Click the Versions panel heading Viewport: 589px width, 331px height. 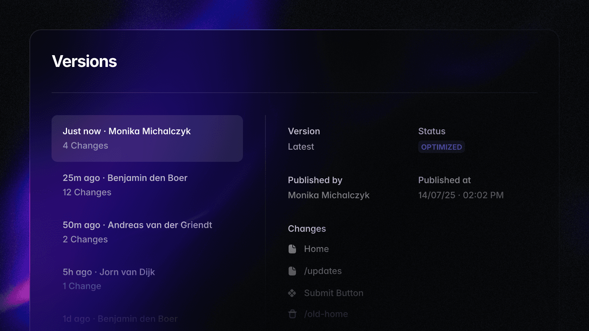[84, 61]
